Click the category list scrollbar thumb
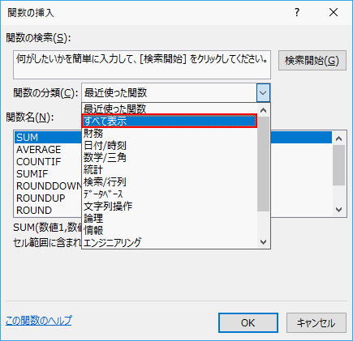Viewport: 353px width, 341px height. [263, 164]
